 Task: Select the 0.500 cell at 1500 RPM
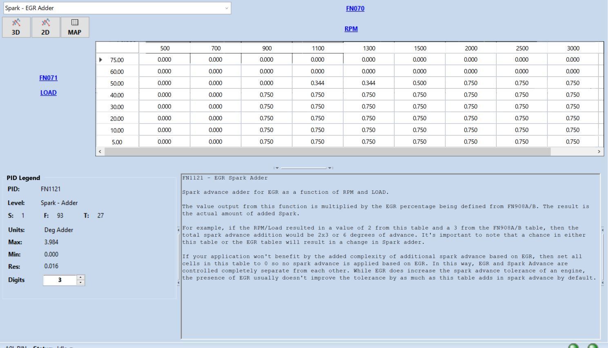(x=419, y=83)
